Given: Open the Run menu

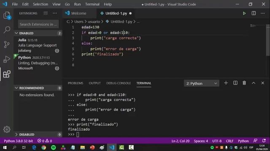Looking at the screenshot, I should point(77,4).
